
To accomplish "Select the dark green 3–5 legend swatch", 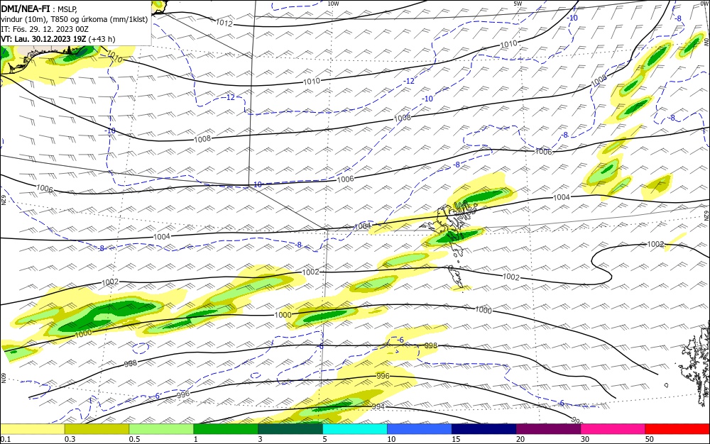I will point(290,429).
